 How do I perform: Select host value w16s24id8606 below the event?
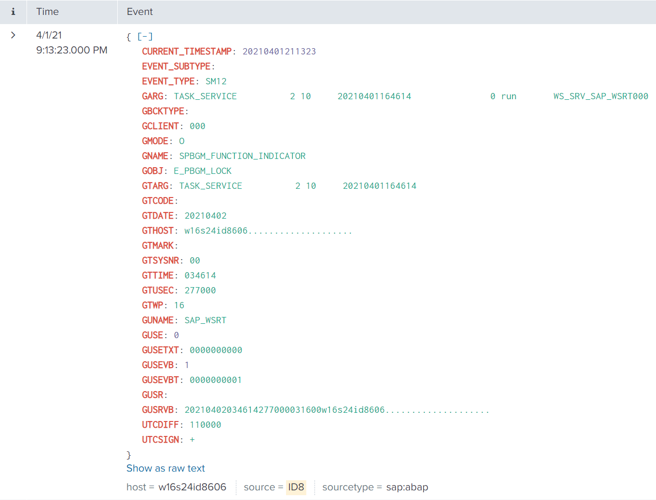(x=192, y=487)
